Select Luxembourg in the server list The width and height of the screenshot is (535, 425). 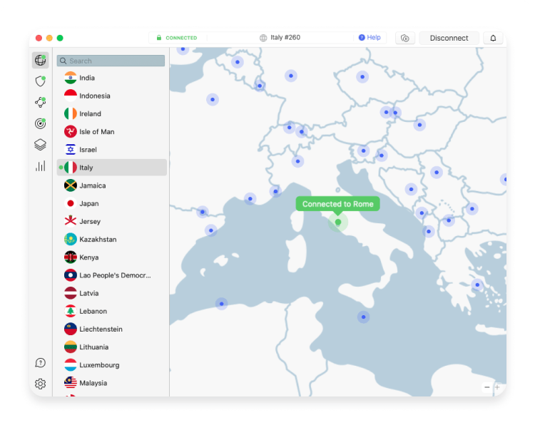tap(98, 365)
